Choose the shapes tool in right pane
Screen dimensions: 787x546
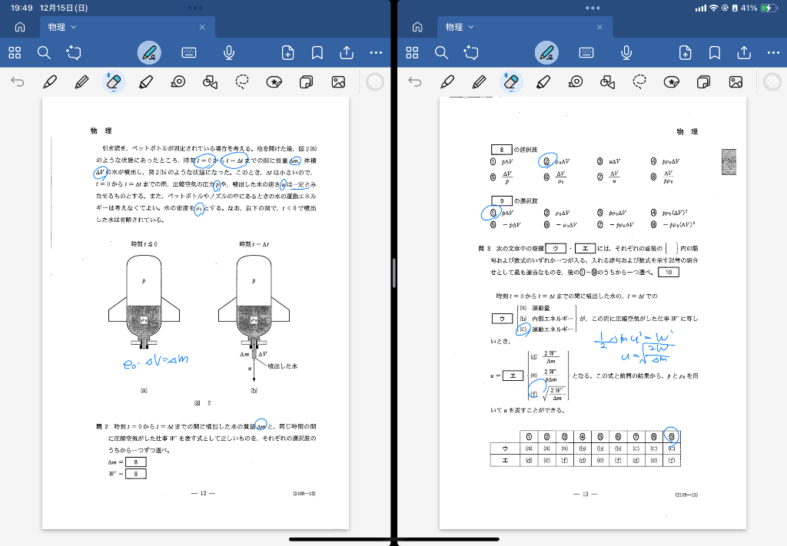pyautogui.click(x=607, y=81)
